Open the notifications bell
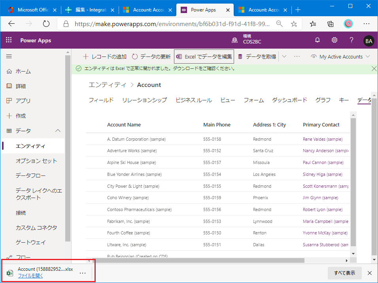This screenshot has height=283, width=378. 317,40
